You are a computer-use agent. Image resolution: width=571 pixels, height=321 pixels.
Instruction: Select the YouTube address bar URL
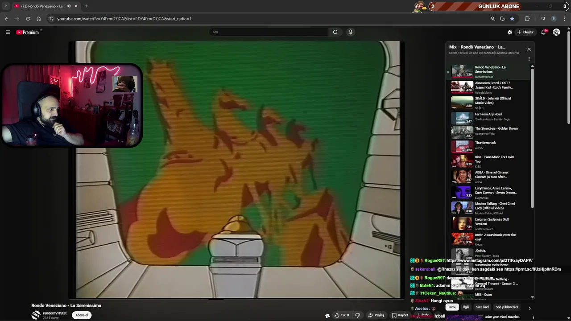124,19
